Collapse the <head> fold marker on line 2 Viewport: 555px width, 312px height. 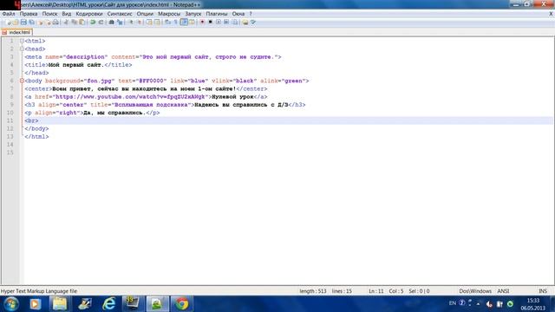pyautogui.click(x=22, y=49)
